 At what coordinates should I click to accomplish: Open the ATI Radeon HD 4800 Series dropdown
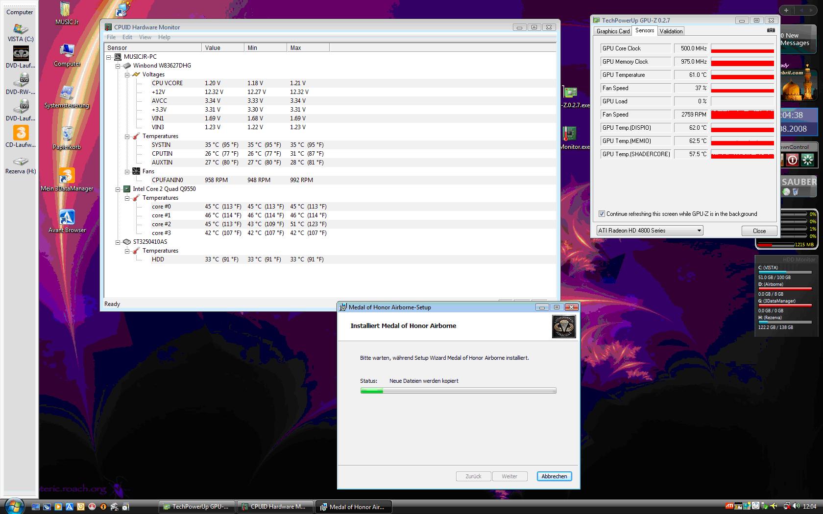[x=650, y=231]
